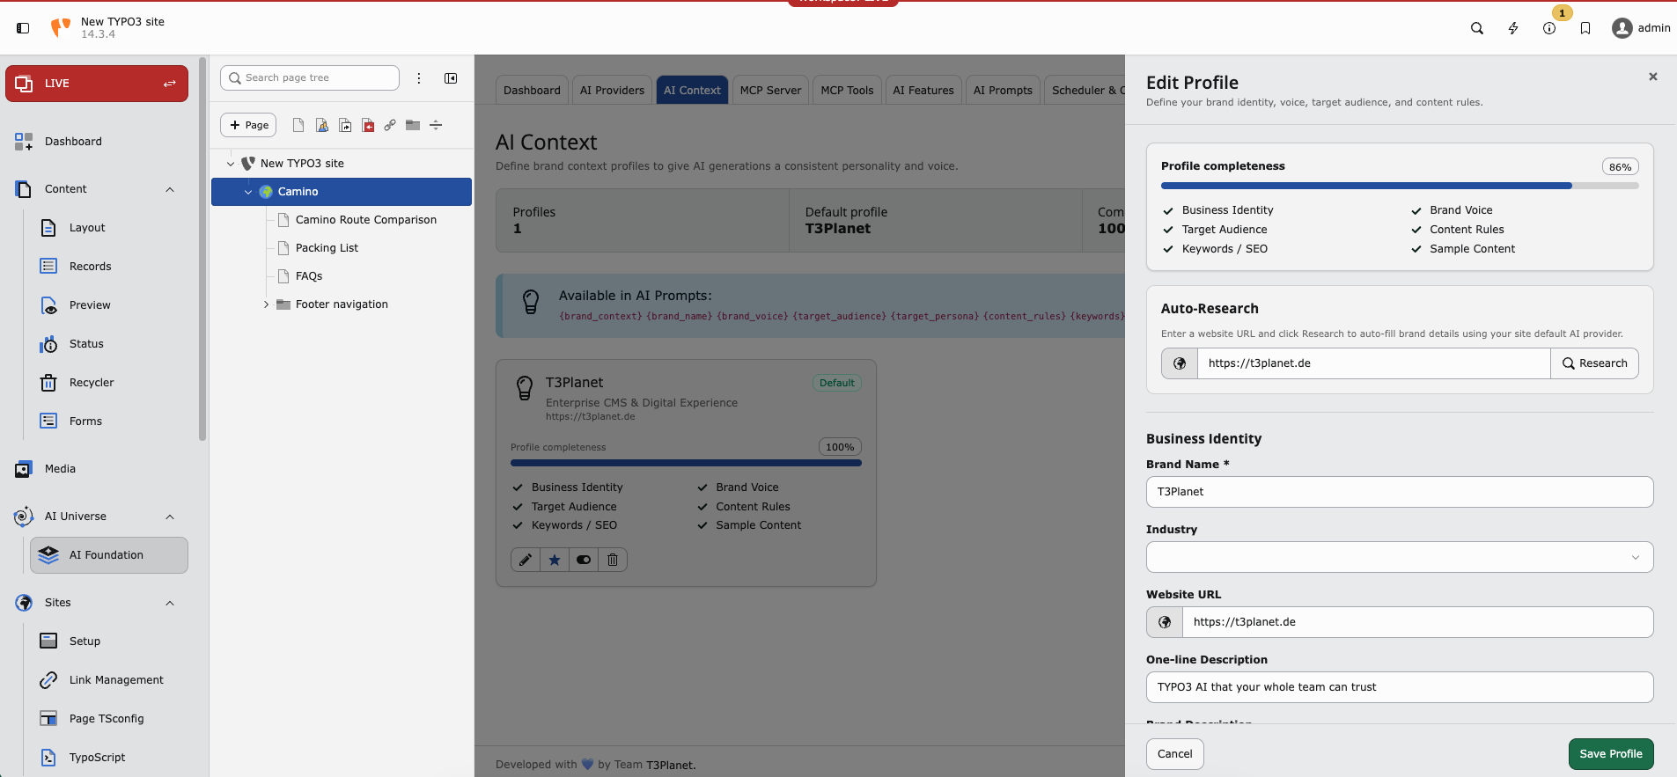Select the backend user section page icon
1677x777 pixels.
pos(322,125)
